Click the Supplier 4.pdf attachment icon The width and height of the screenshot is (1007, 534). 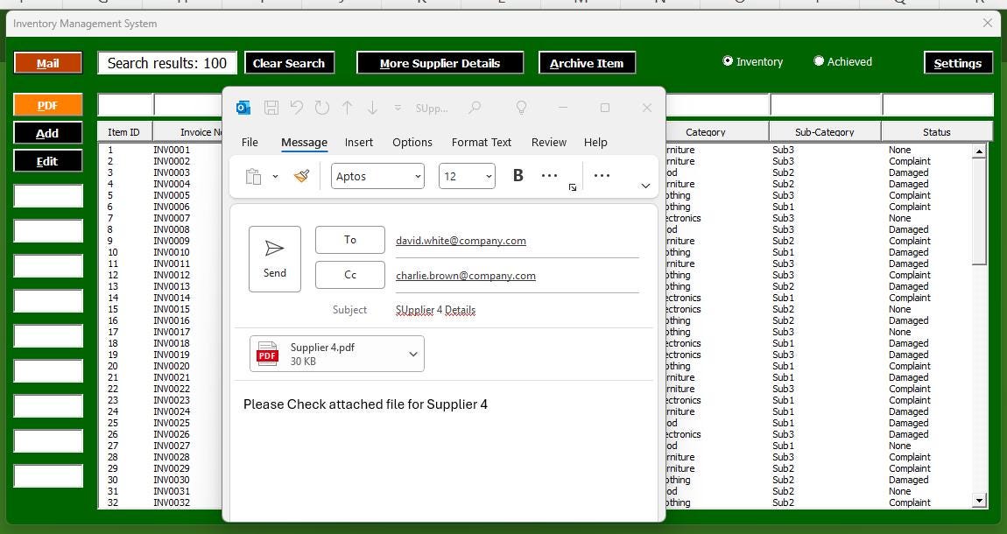pyautogui.click(x=267, y=354)
